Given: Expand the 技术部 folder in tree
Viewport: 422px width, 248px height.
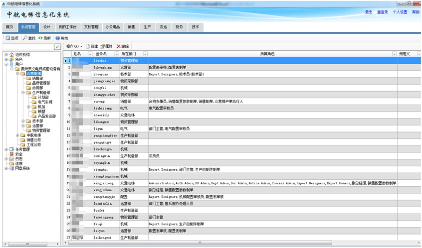Looking at the screenshot, I should pyautogui.click(x=23, y=121).
